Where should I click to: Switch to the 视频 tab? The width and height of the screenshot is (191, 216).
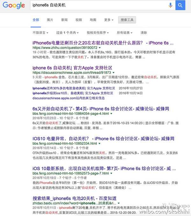click(79, 20)
